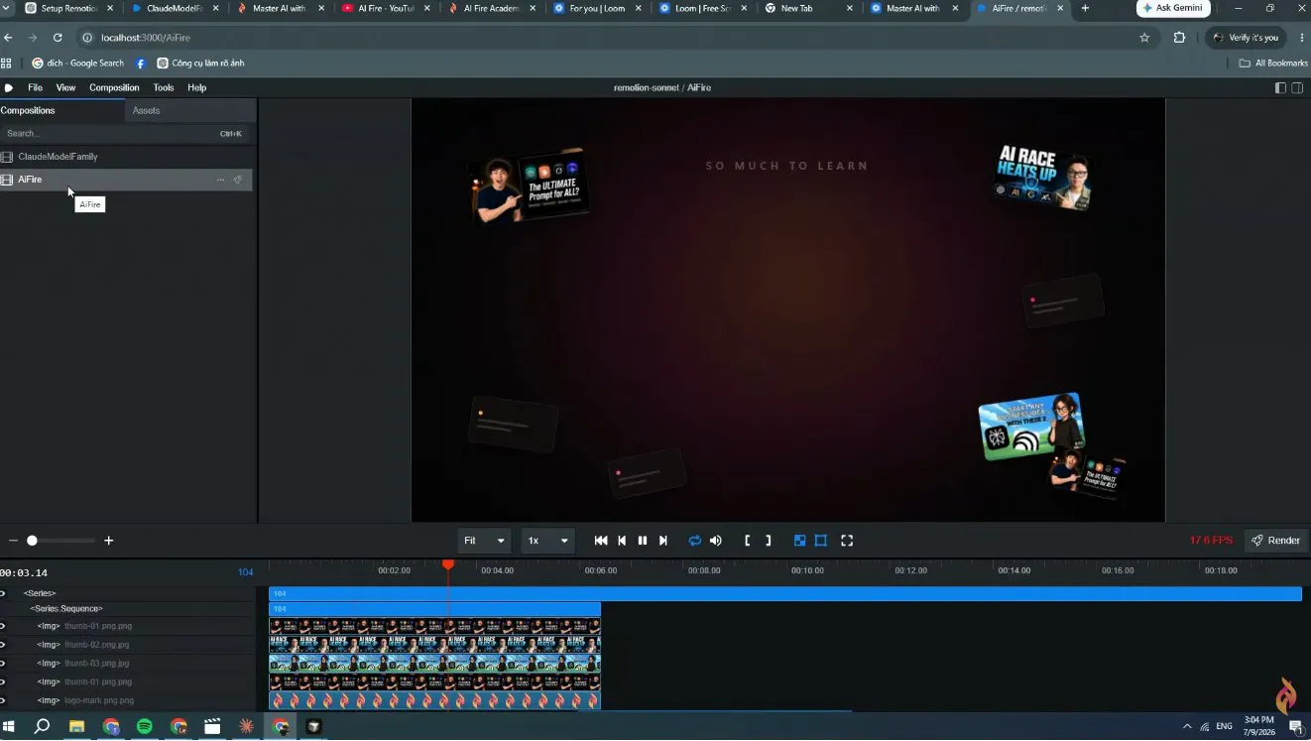Pause the preview playback
1311x741 pixels.
[x=643, y=541]
